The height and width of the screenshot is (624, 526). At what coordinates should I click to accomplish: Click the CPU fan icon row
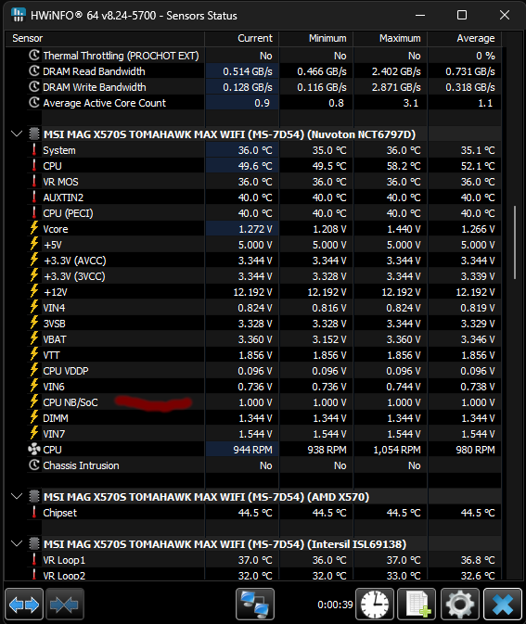[x=34, y=450]
